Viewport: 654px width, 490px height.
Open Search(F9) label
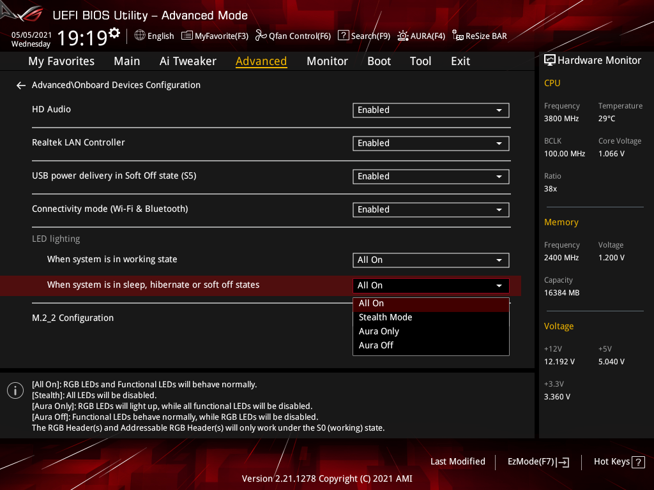[370, 36]
